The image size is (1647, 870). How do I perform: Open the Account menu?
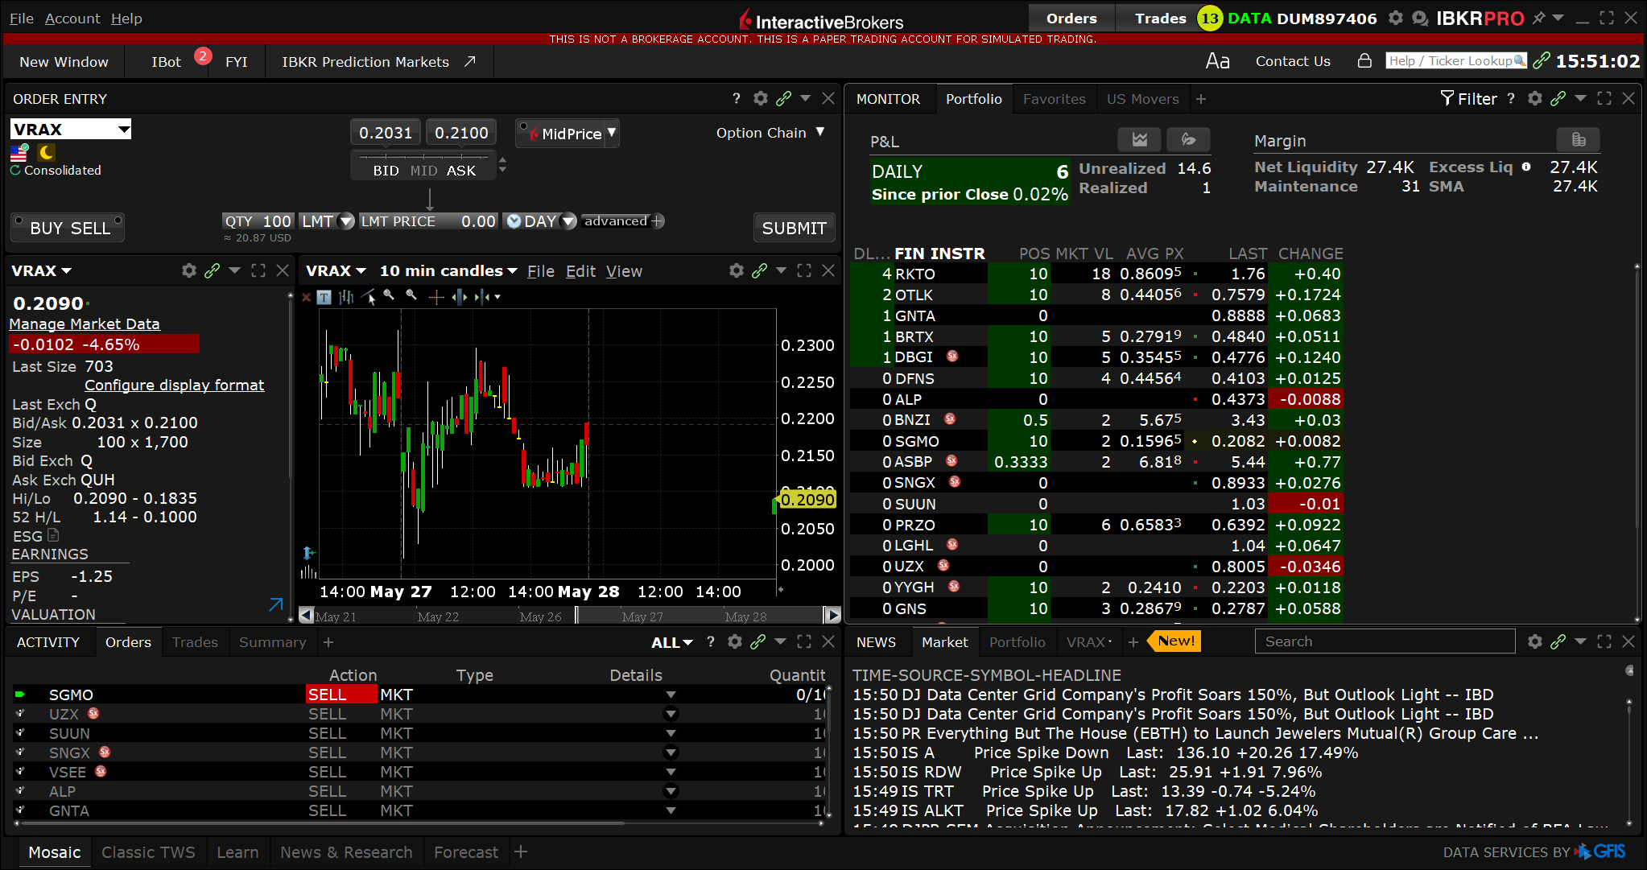coord(72,18)
